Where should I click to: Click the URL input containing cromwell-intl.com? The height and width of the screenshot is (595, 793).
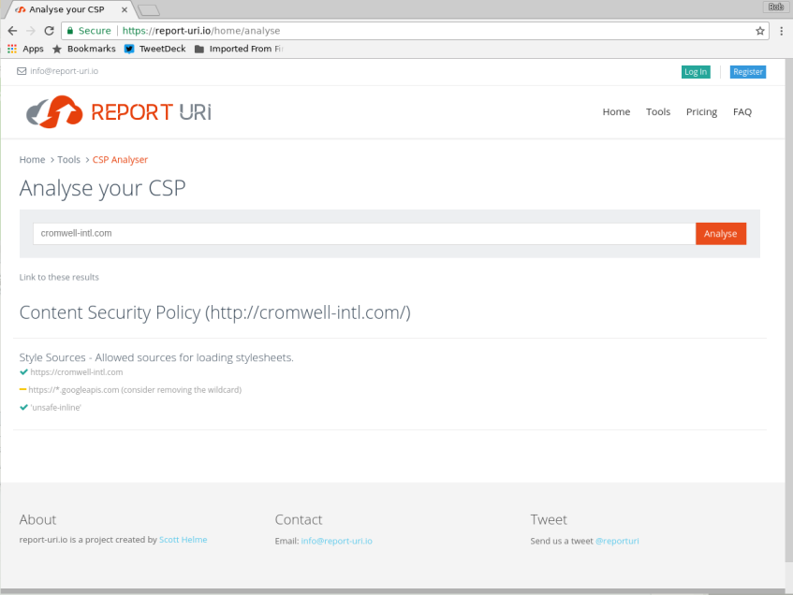[364, 234]
